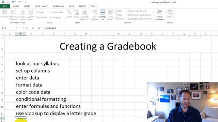Click cell 'enter data'

pyautogui.click(x=28, y=78)
